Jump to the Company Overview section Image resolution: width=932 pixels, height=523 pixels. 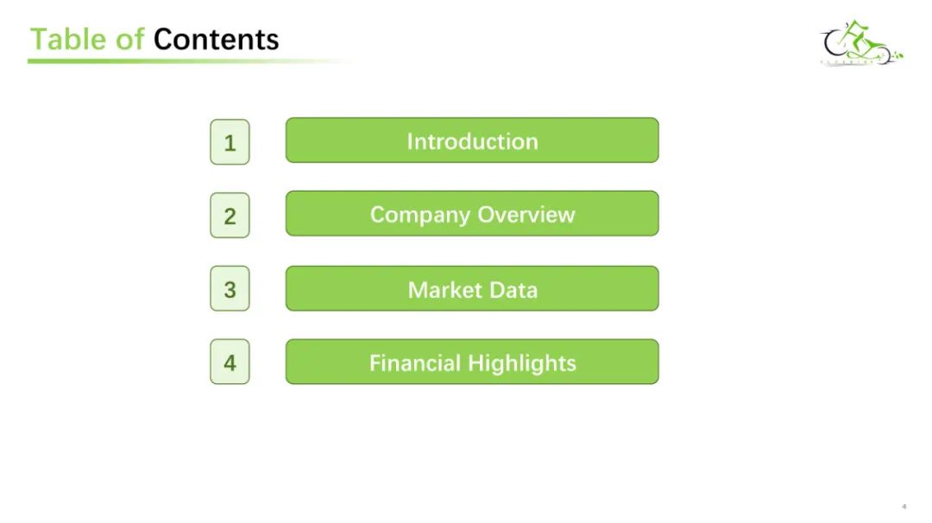tap(472, 213)
